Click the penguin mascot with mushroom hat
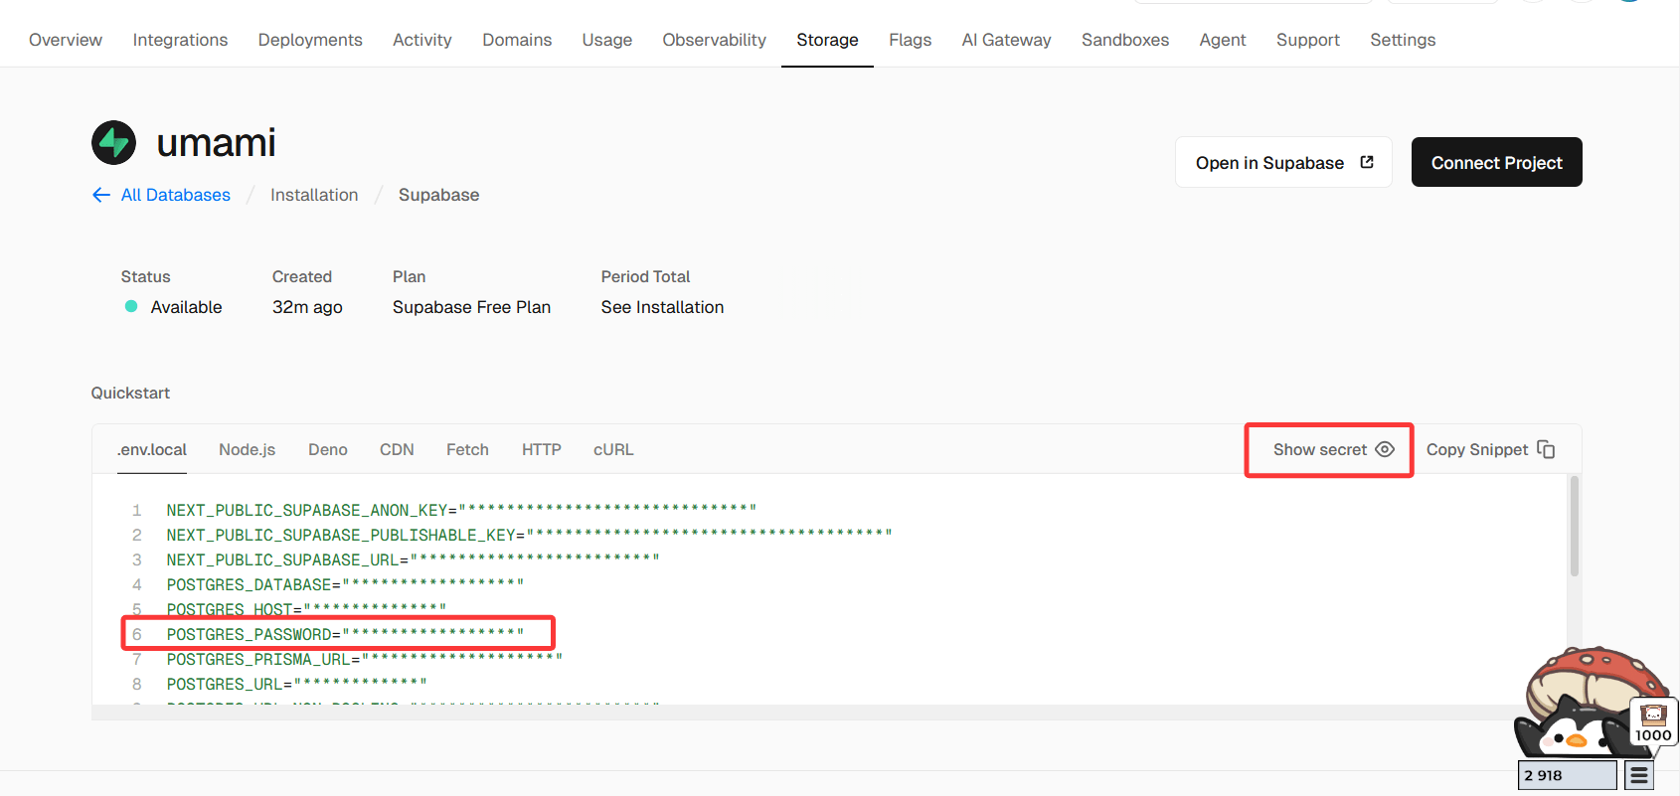Viewport: 1680px width, 796px height. tap(1571, 711)
